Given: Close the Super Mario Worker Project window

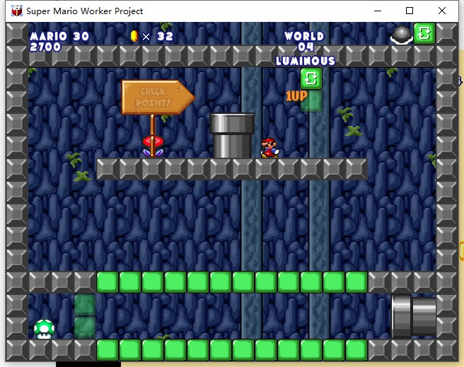Looking at the screenshot, I should pos(442,11).
